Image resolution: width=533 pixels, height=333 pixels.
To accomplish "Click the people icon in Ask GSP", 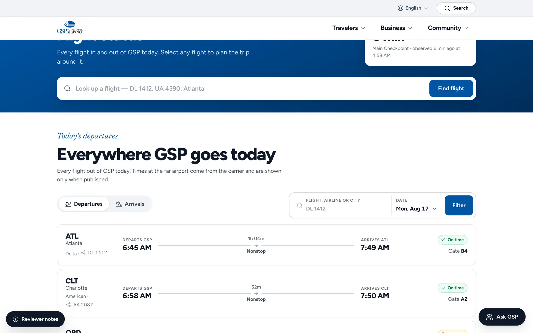I will [x=490, y=317].
